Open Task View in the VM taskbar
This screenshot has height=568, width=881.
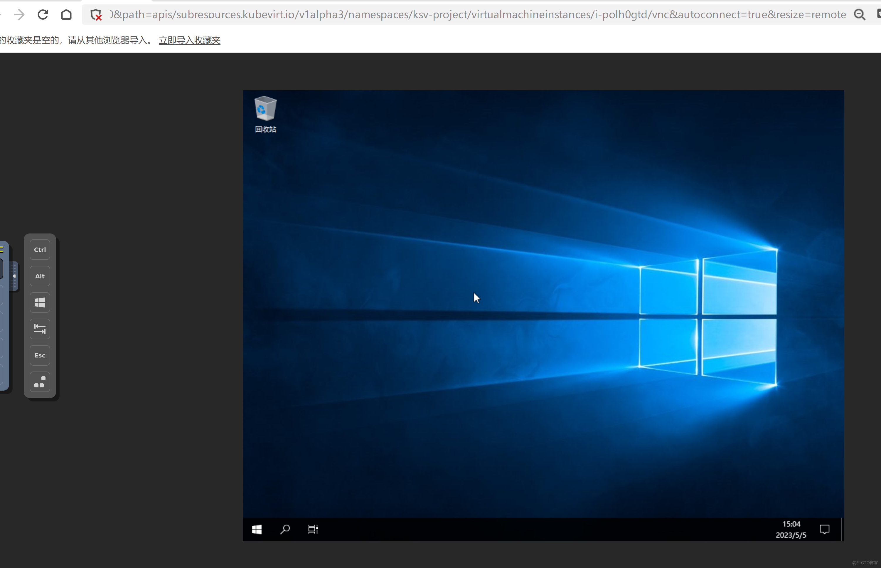point(313,530)
